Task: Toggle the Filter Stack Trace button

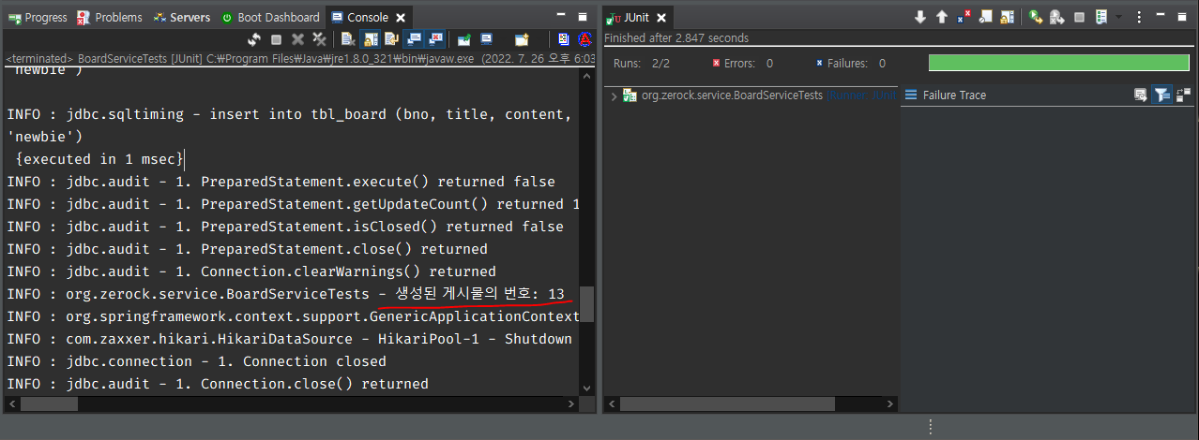Action: pyautogui.click(x=1162, y=95)
